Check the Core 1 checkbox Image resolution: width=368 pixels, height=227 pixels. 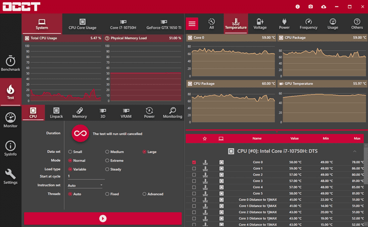click(x=194, y=168)
